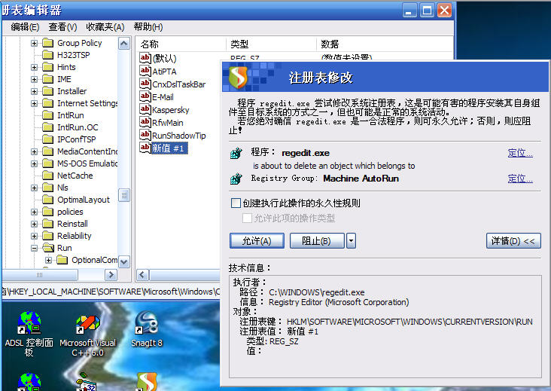Expand the Internet Settings tree node
This screenshot has height=391, width=551.
(x=34, y=103)
